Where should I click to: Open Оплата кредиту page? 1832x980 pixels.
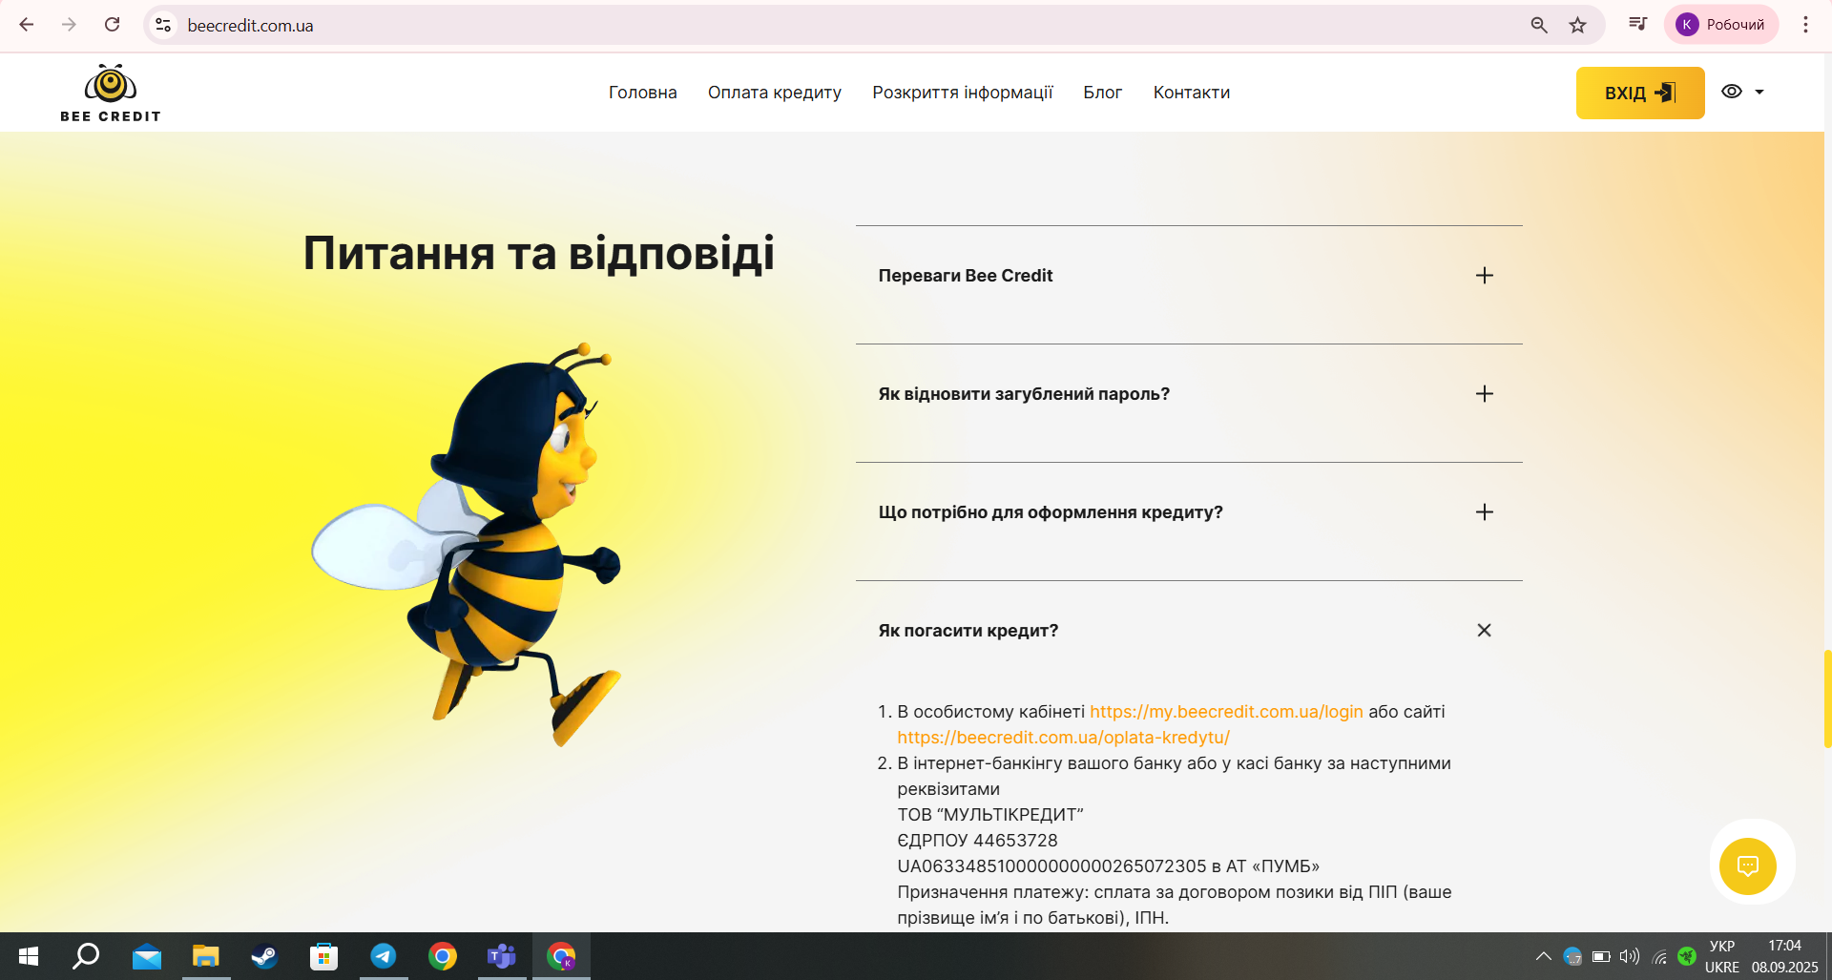tap(775, 93)
